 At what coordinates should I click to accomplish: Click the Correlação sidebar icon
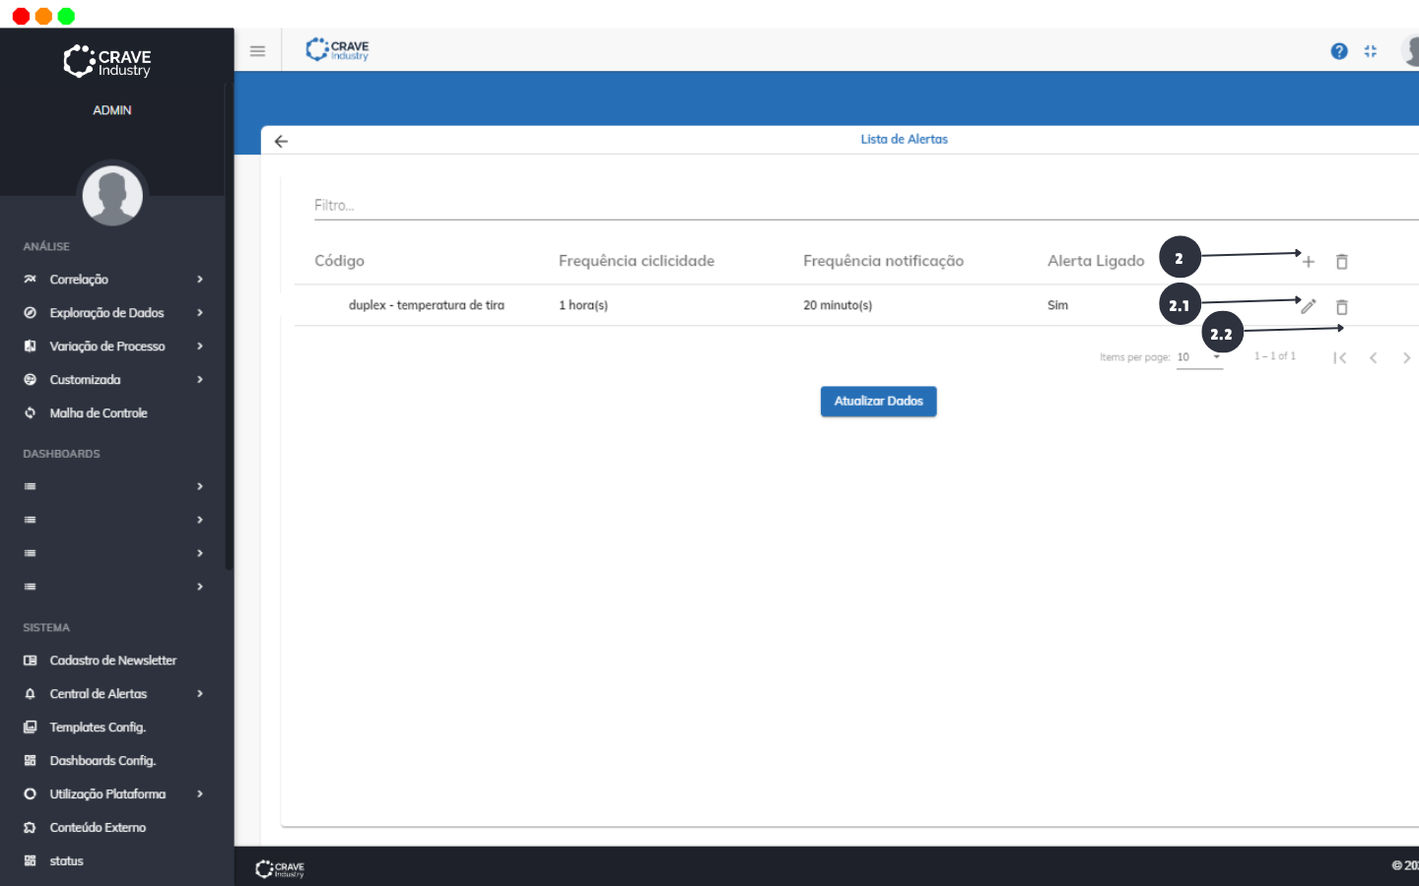pos(30,280)
